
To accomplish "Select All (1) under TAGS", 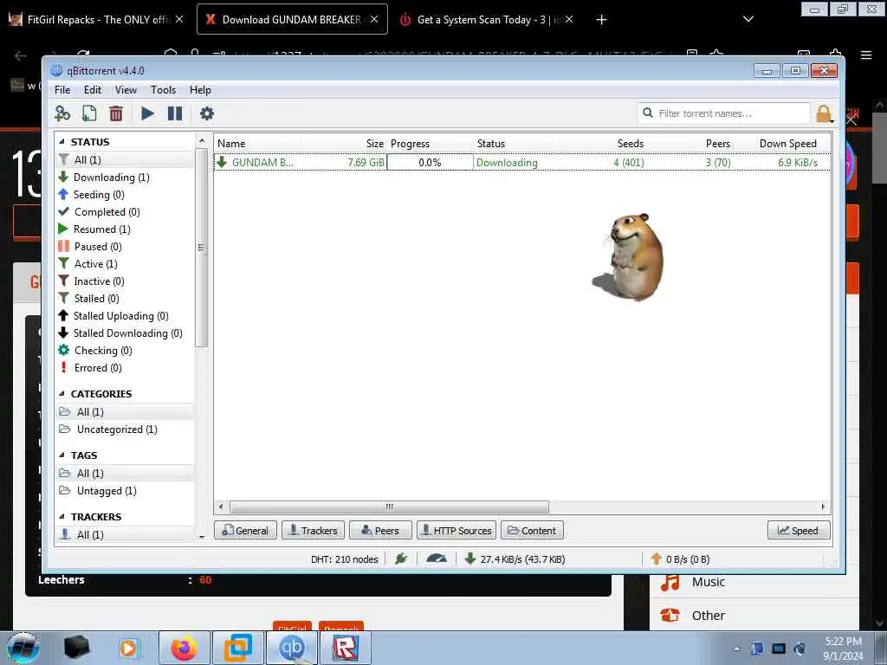I will (125, 474).
